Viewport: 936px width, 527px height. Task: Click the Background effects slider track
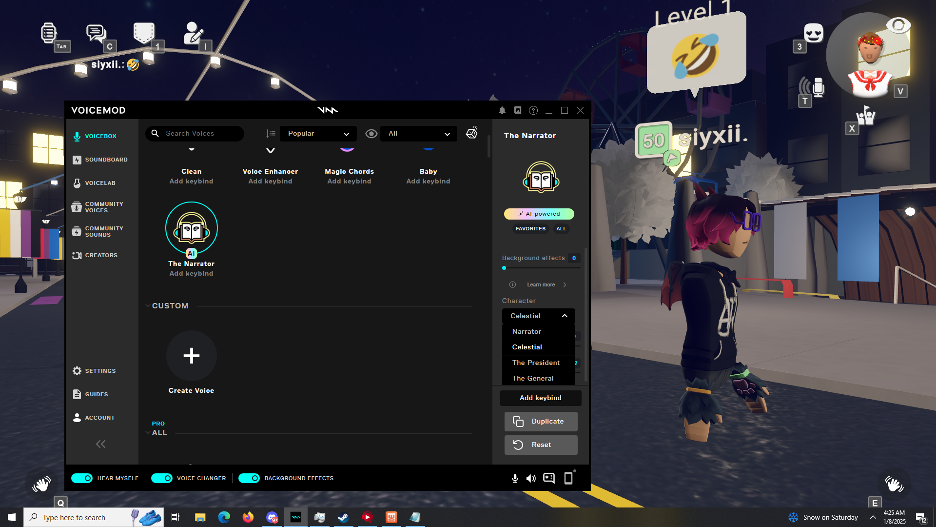click(x=541, y=268)
